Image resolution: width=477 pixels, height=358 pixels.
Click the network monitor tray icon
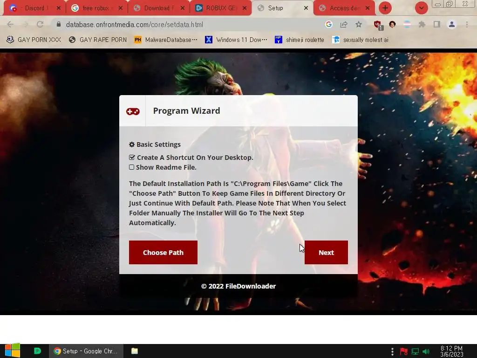pos(415,351)
